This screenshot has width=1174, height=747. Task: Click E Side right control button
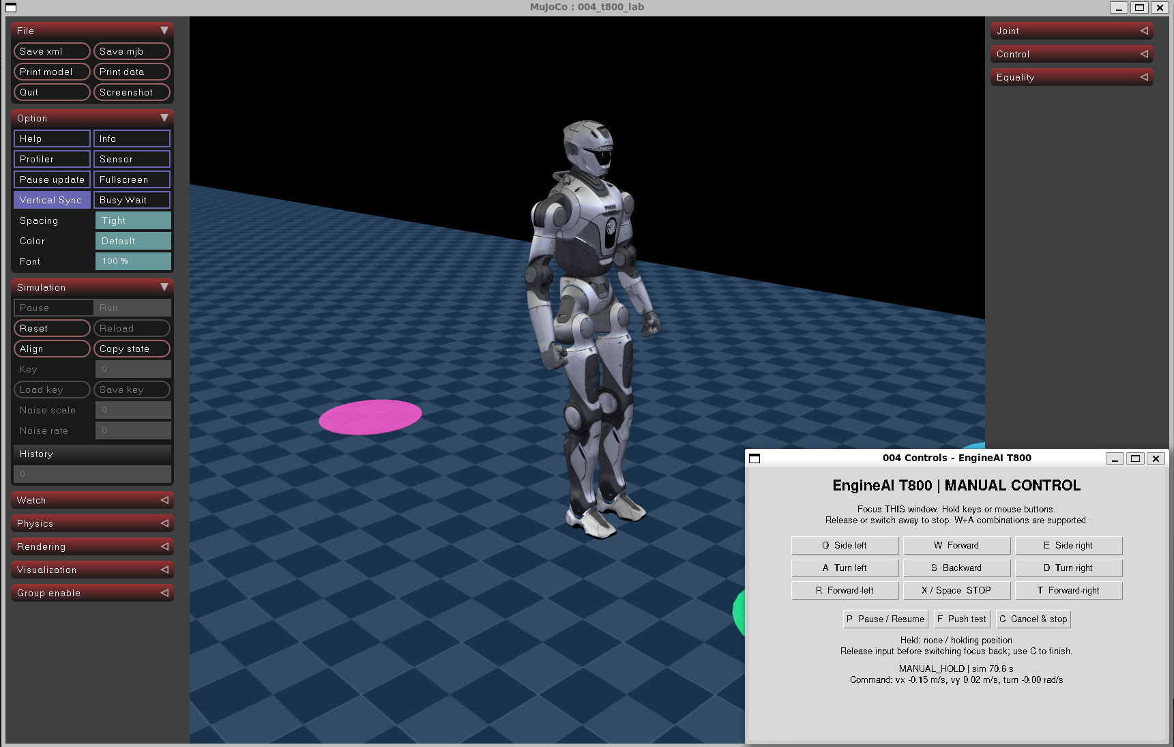point(1068,545)
